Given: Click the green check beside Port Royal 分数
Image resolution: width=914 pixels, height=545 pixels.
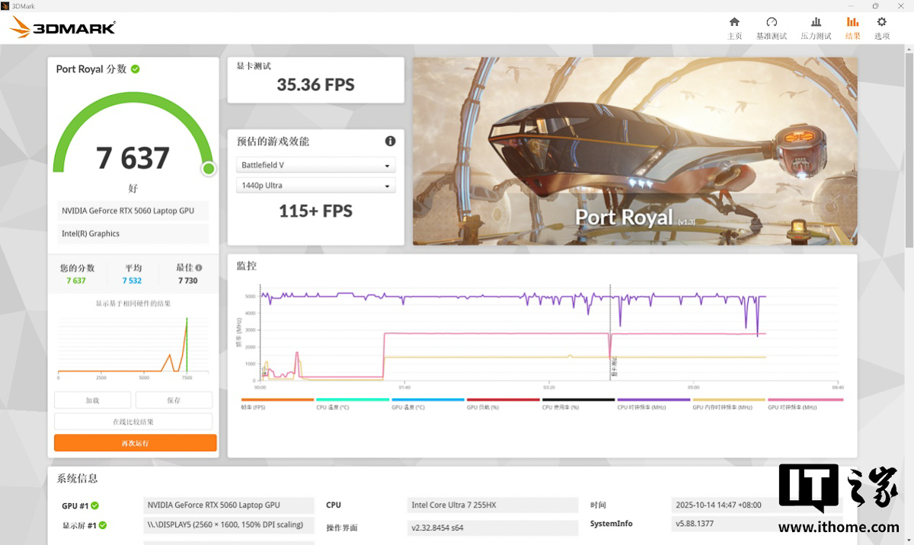Looking at the screenshot, I should click(135, 69).
